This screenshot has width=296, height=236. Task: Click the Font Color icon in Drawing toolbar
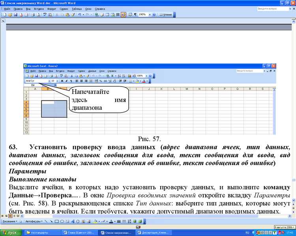click(x=111, y=221)
